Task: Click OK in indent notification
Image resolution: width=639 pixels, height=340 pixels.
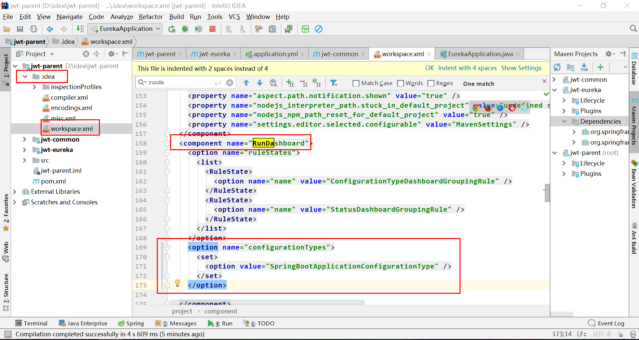Action: click(429, 68)
